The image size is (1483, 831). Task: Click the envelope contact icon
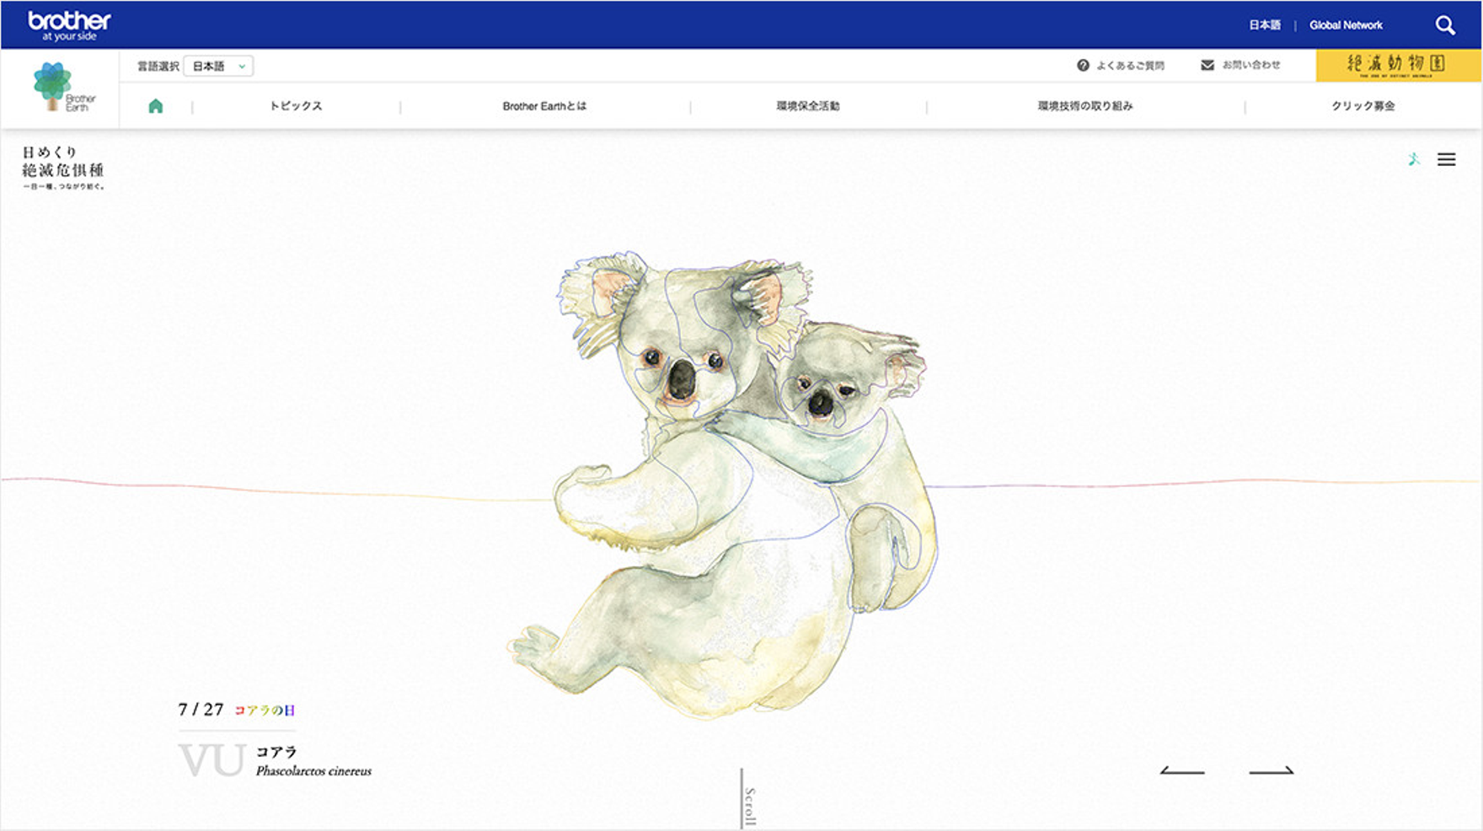pyautogui.click(x=1207, y=65)
